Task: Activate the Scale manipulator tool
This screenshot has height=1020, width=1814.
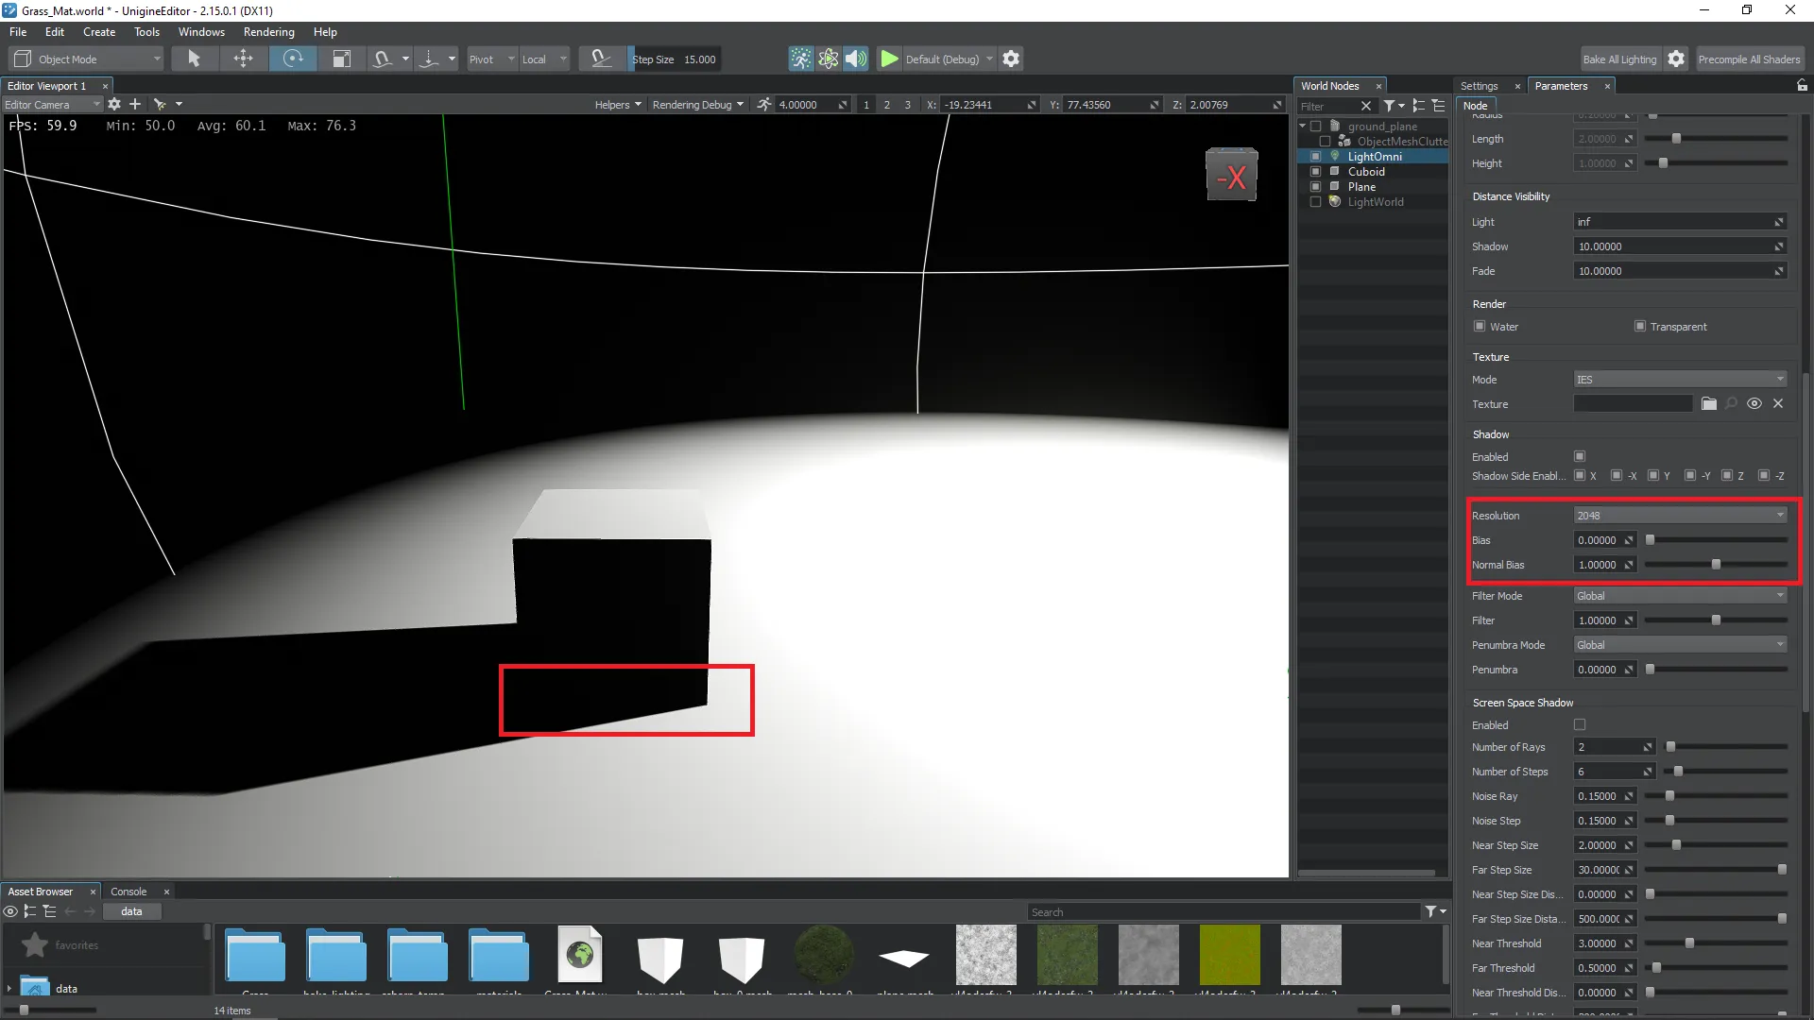Action: [x=341, y=59]
